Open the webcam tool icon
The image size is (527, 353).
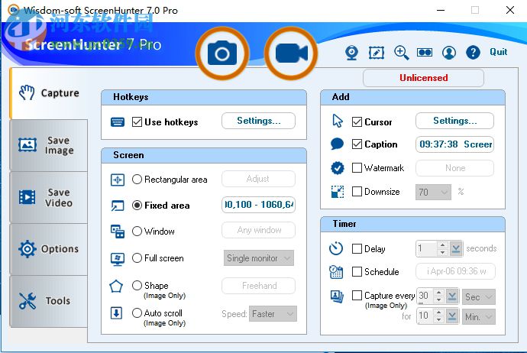point(351,53)
